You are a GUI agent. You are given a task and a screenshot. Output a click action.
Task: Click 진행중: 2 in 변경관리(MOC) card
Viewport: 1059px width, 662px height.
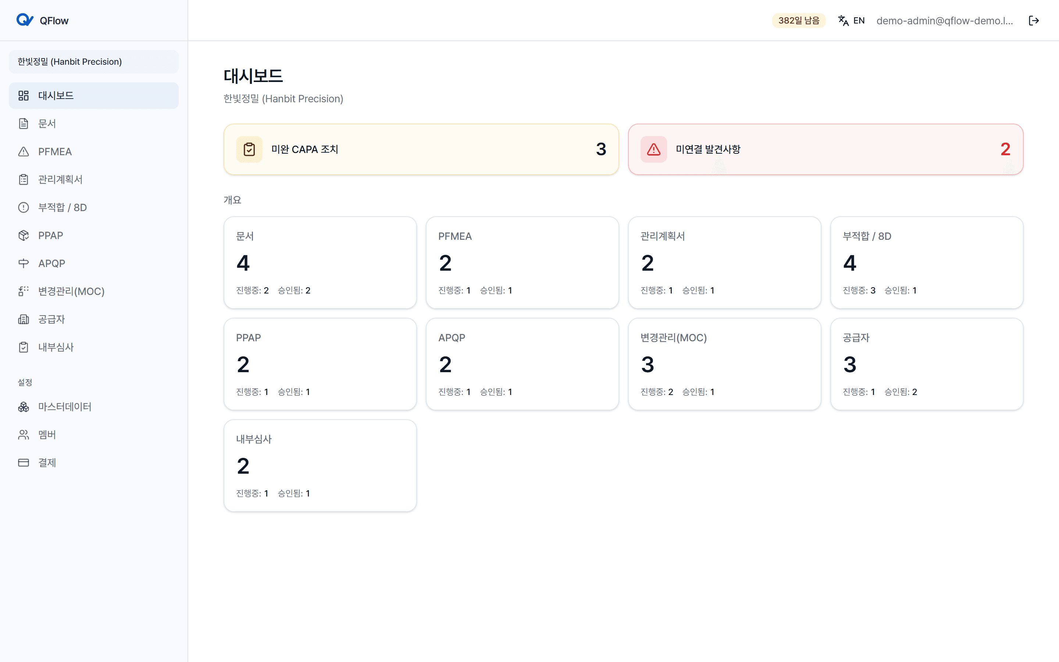click(x=657, y=392)
